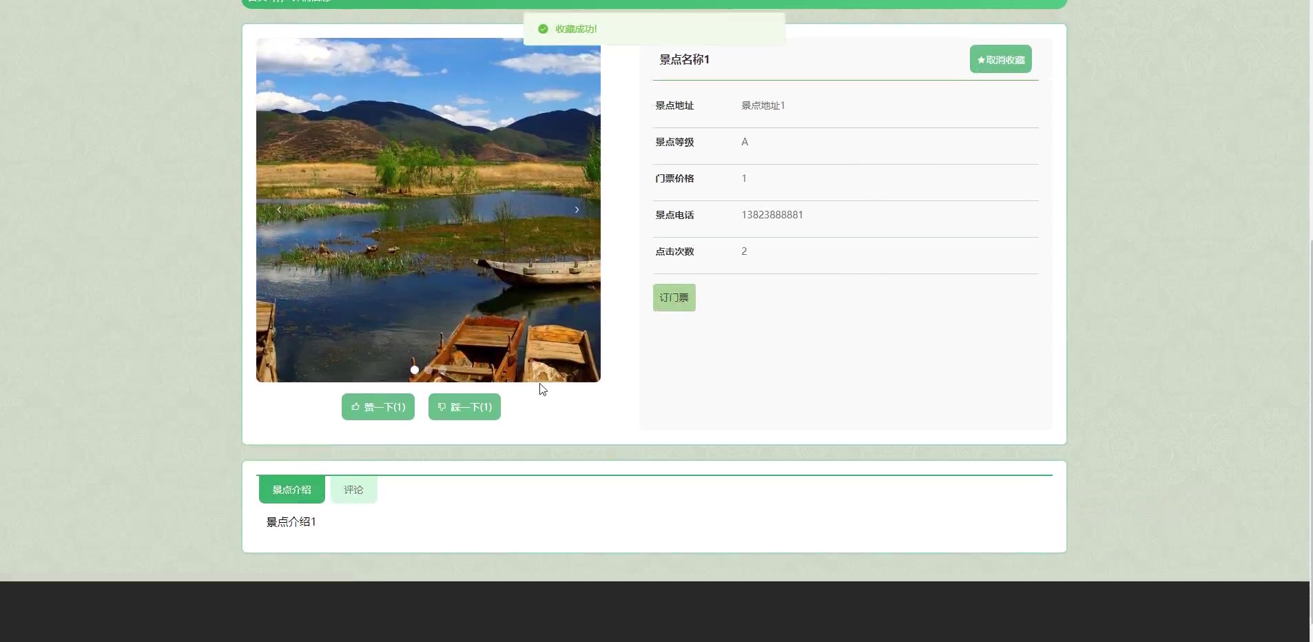Select the second carousel indicator dot

tap(428, 370)
